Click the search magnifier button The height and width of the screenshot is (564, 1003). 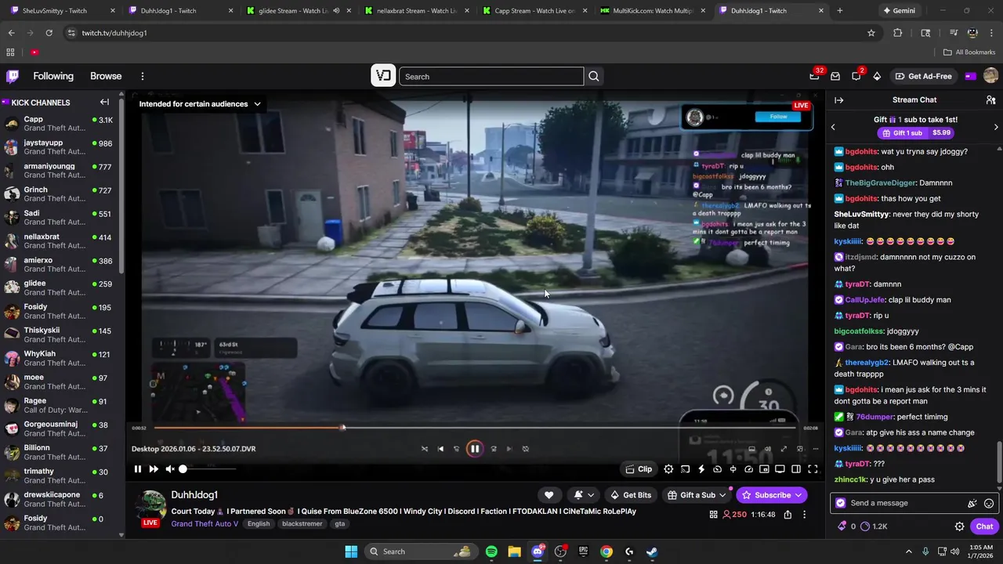[x=594, y=76]
